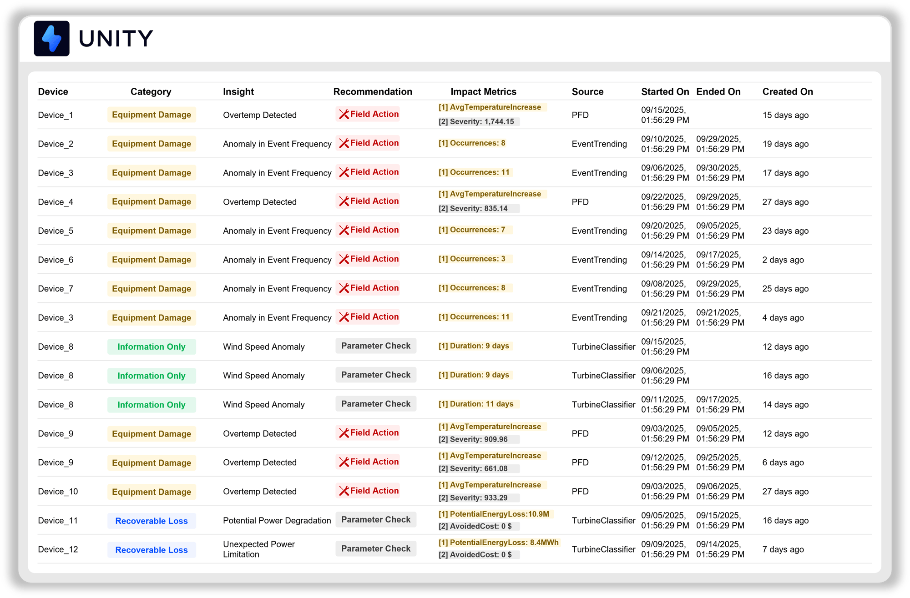Click the Created On column header
The width and height of the screenshot is (910, 598).
[788, 91]
